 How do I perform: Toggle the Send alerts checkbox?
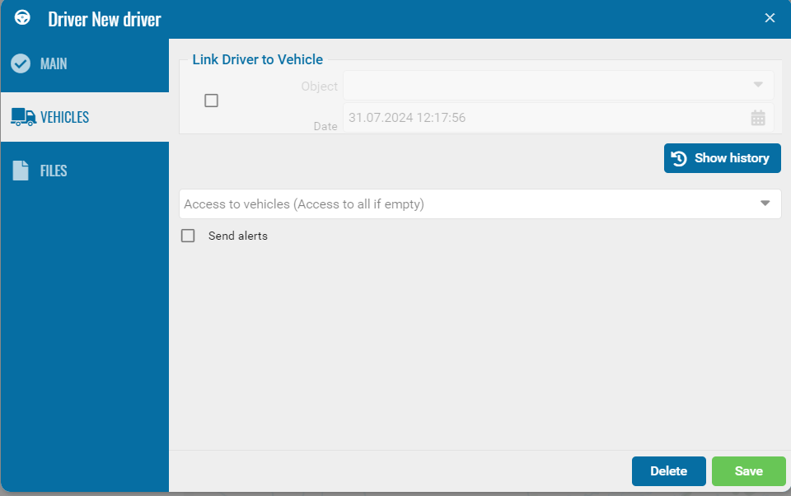click(188, 236)
